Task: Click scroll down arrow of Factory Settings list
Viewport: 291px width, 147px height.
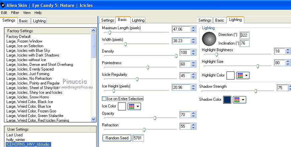Action: (94, 119)
